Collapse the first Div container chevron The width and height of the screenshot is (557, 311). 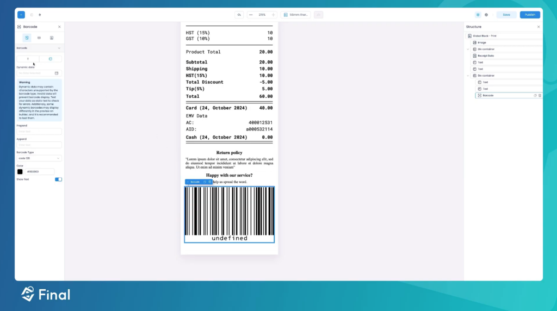468,49
